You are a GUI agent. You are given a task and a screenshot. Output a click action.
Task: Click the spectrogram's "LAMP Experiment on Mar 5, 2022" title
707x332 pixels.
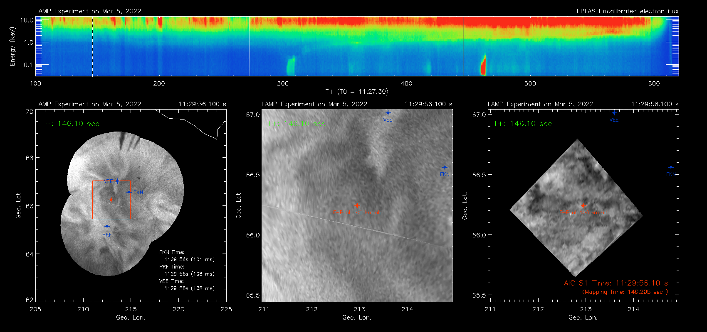88,11
